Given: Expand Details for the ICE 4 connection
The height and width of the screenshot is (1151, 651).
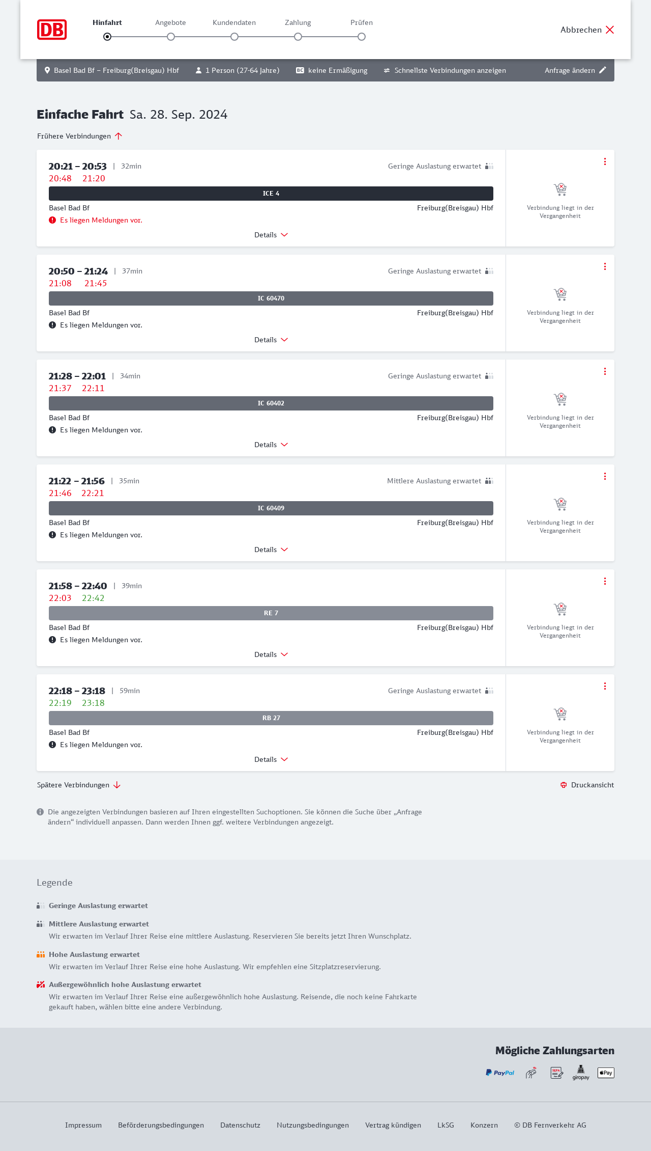Looking at the screenshot, I should pos(271,235).
